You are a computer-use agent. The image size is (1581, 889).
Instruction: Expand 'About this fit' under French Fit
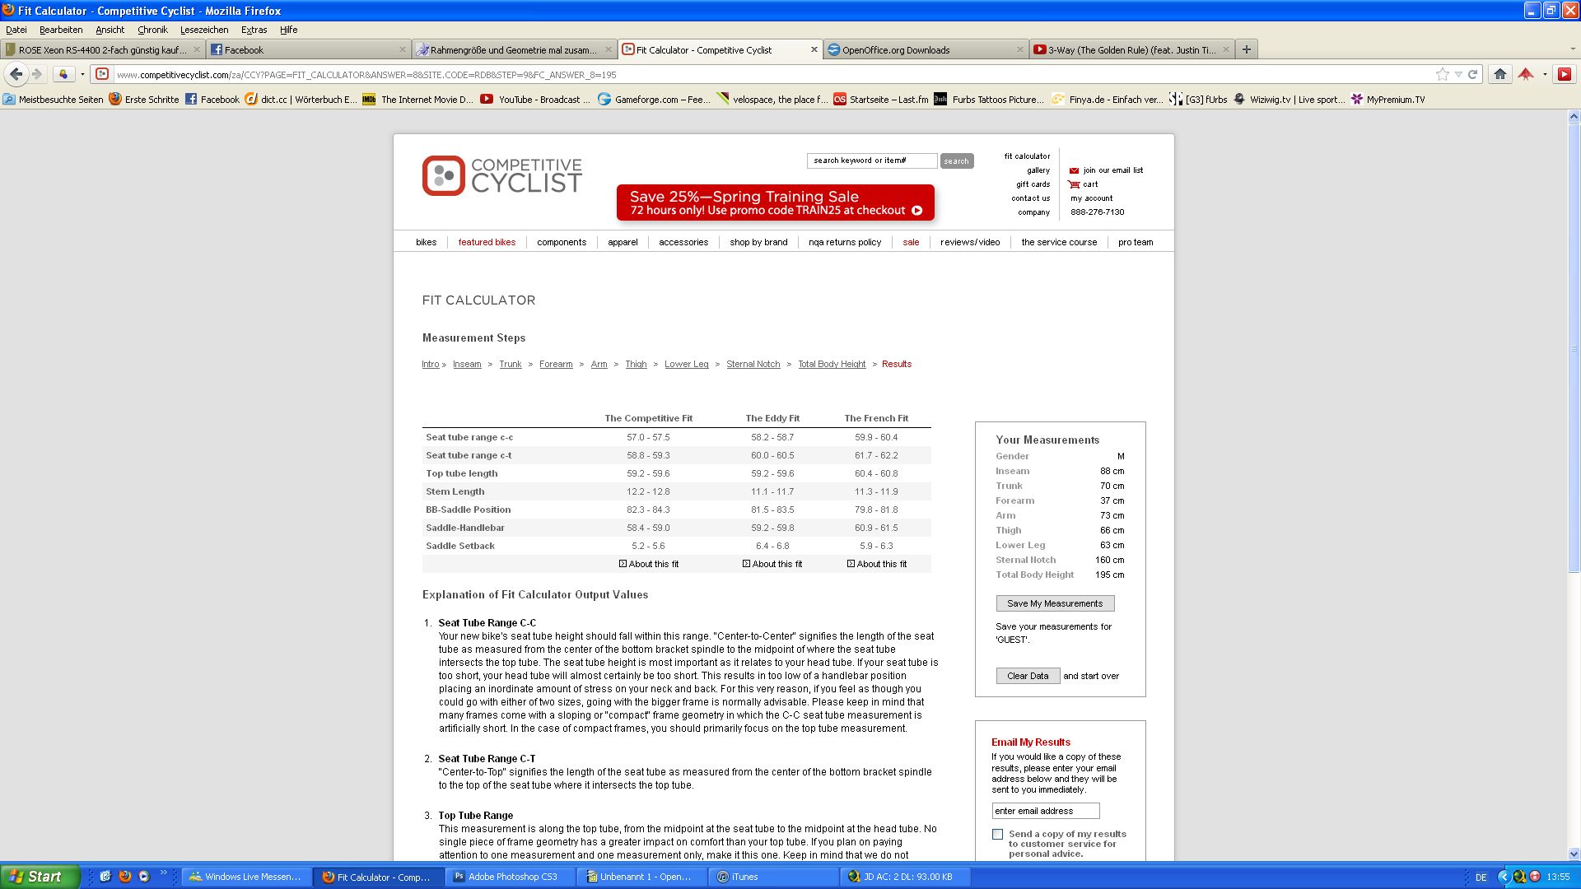pos(877,564)
